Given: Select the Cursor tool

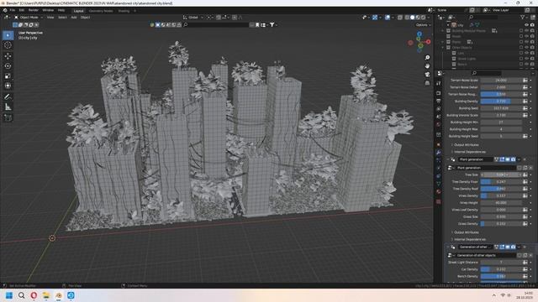Looking at the screenshot, I should pyautogui.click(x=8, y=45).
